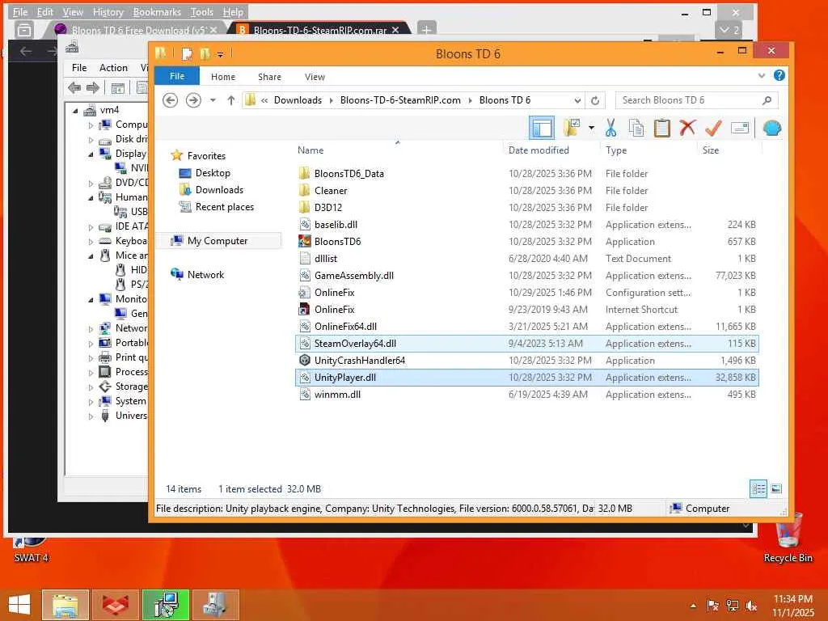Open the Home ribbon tab

click(x=223, y=77)
